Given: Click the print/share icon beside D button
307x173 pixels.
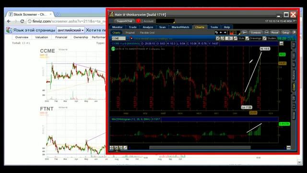Looking at the screenshot, I should tap(222, 38).
